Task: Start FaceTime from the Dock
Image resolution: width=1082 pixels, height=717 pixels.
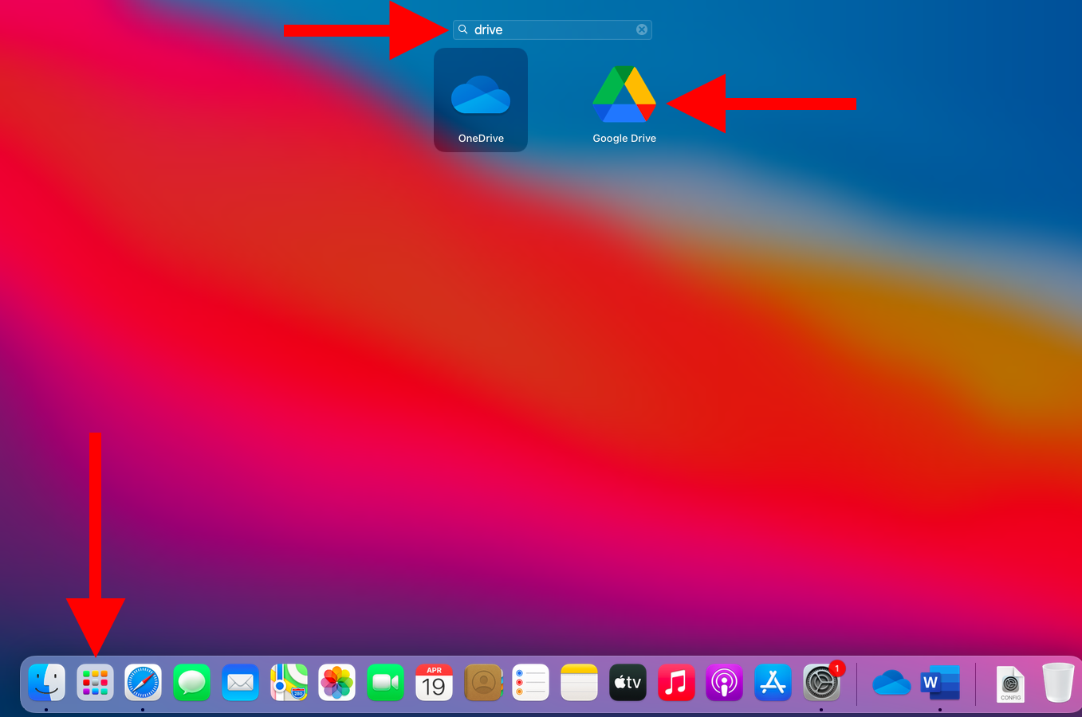Action: (x=386, y=683)
